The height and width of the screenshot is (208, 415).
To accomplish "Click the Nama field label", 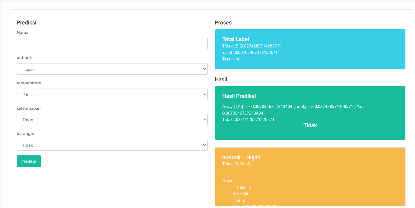I will (x=22, y=32).
